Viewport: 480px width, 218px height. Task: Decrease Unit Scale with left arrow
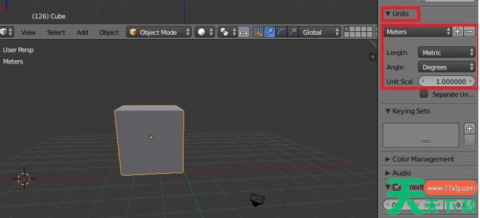[x=423, y=82]
